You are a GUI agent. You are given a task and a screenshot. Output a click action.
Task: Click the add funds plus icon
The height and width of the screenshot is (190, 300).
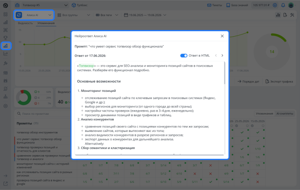pyautogui.click(x=275, y=5)
